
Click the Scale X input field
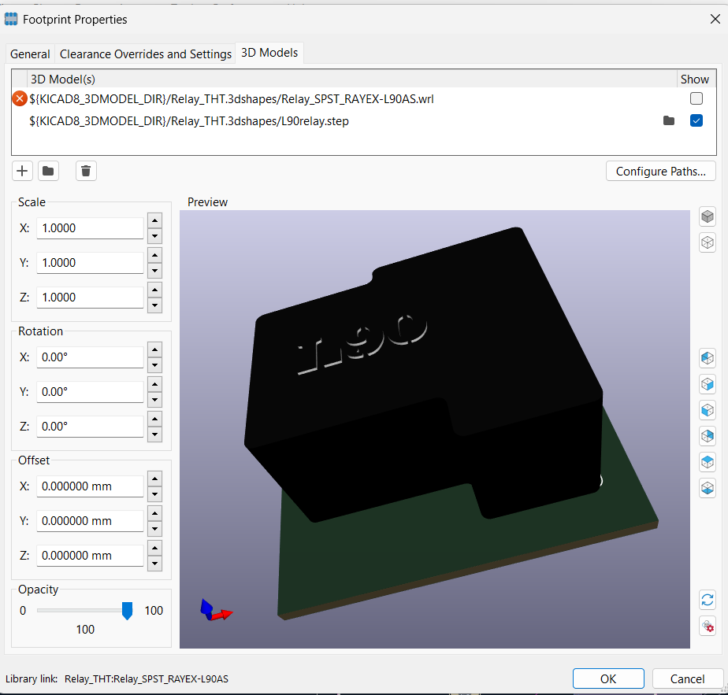pos(90,228)
